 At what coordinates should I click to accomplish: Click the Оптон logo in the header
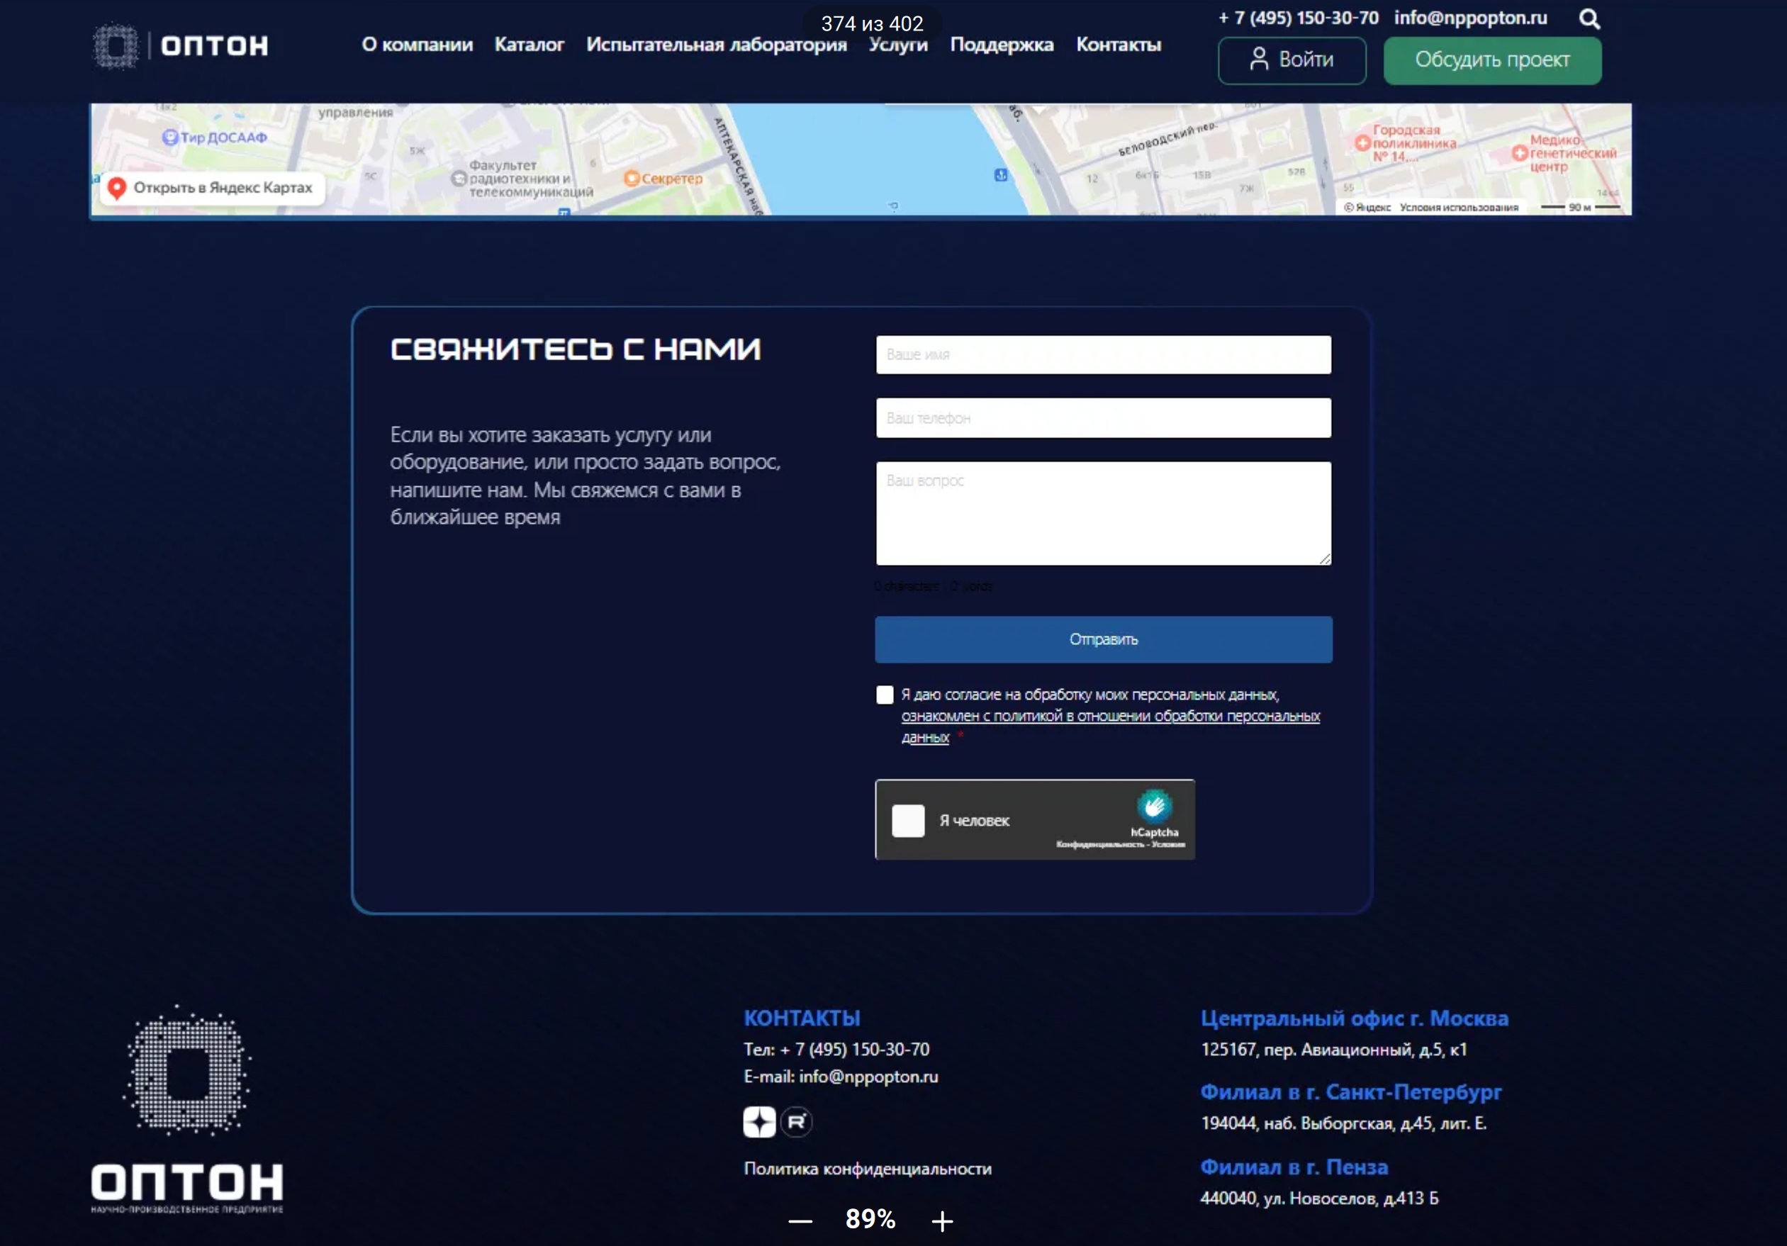181,46
